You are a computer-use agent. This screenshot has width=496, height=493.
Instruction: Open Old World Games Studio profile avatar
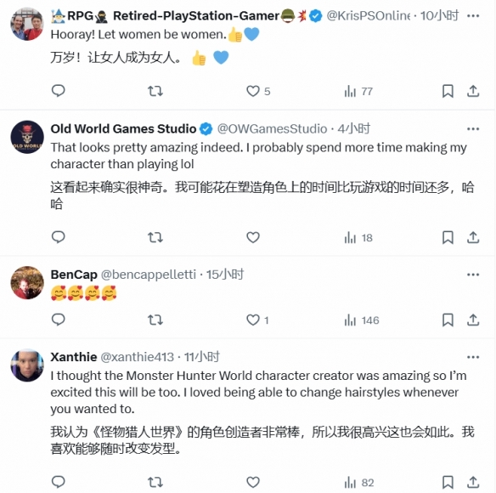click(x=27, y=137)
